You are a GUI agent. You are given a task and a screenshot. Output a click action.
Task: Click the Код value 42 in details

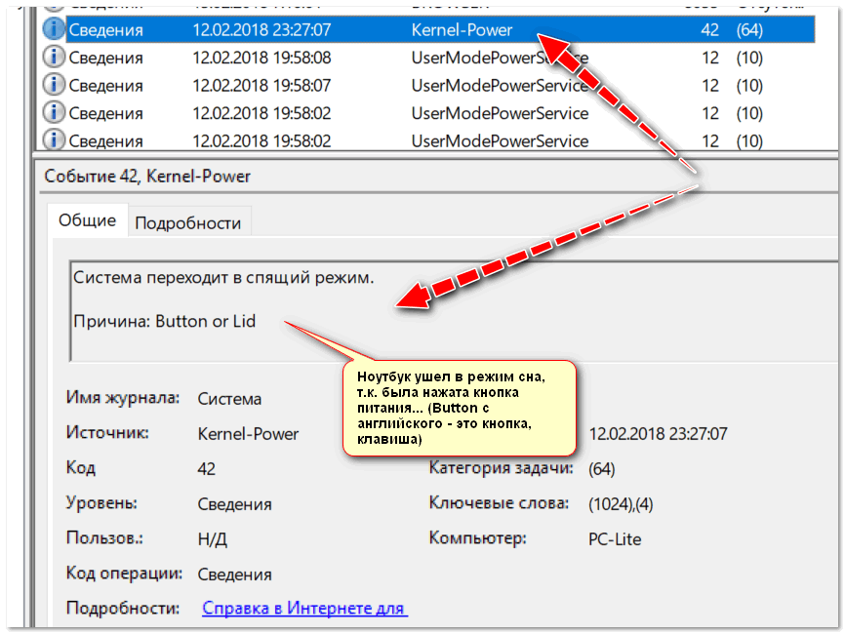pyautogui.click(x=207, y=468)
